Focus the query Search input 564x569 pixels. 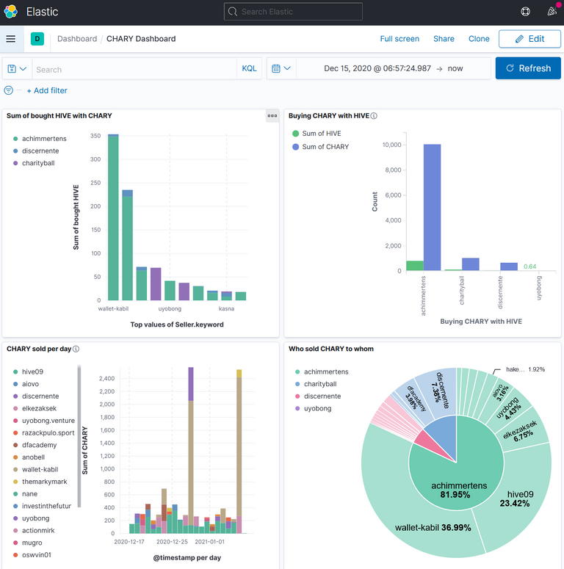pyautogui.click(x=134, y=68)
